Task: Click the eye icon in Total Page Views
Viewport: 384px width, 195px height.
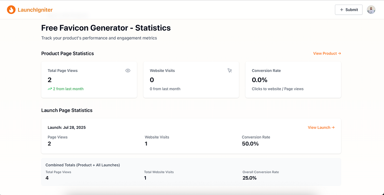Action: click(x=128, y=71)
